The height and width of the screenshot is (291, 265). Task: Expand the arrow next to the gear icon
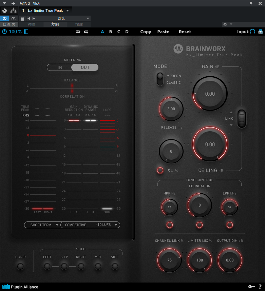pos(231,24)
